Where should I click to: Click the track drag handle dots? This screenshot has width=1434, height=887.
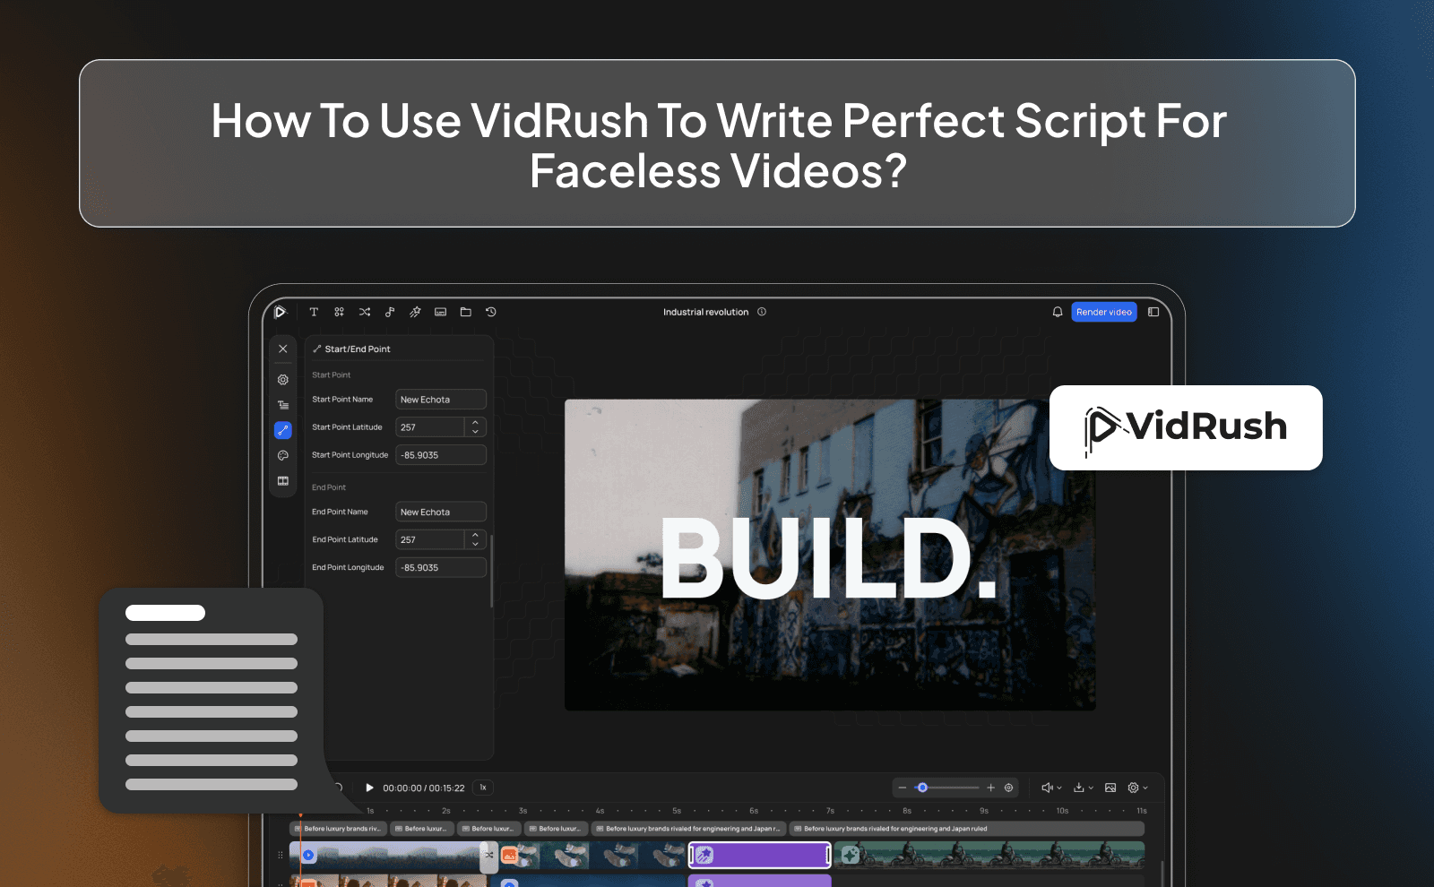tap(281, 856)
